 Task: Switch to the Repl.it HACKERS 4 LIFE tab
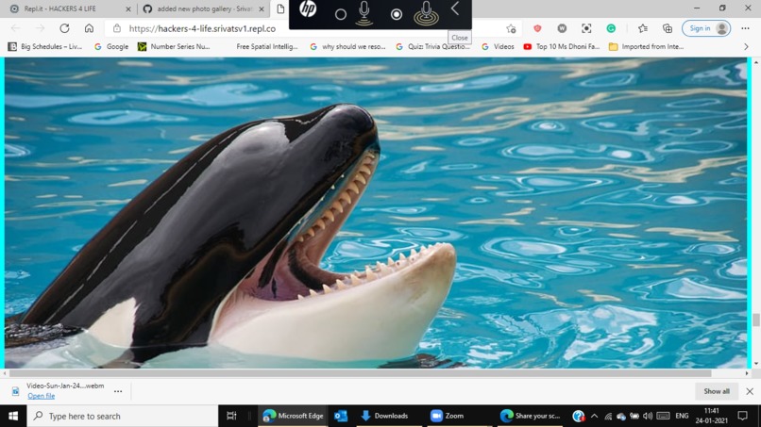pyautogui.click(x=60, y=8)
